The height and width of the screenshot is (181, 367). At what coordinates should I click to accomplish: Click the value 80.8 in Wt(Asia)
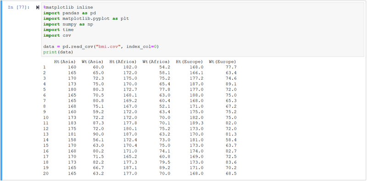click(98, 100)
